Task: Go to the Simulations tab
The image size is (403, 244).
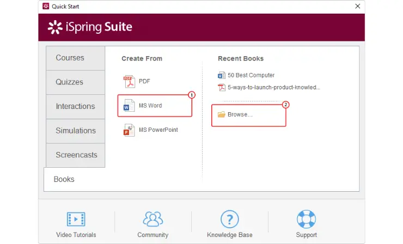Action: 75,131
